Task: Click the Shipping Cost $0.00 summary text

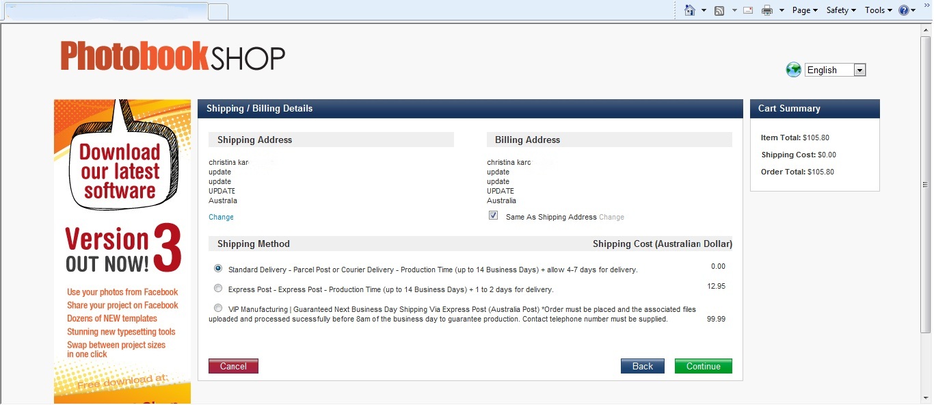Action: 799,155
